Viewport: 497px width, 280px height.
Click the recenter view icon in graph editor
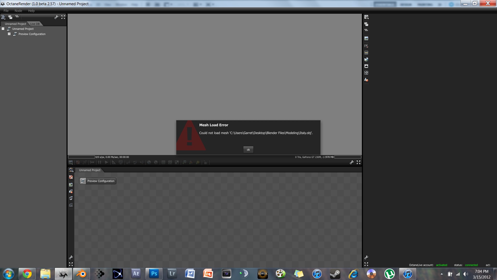point(71,177)
